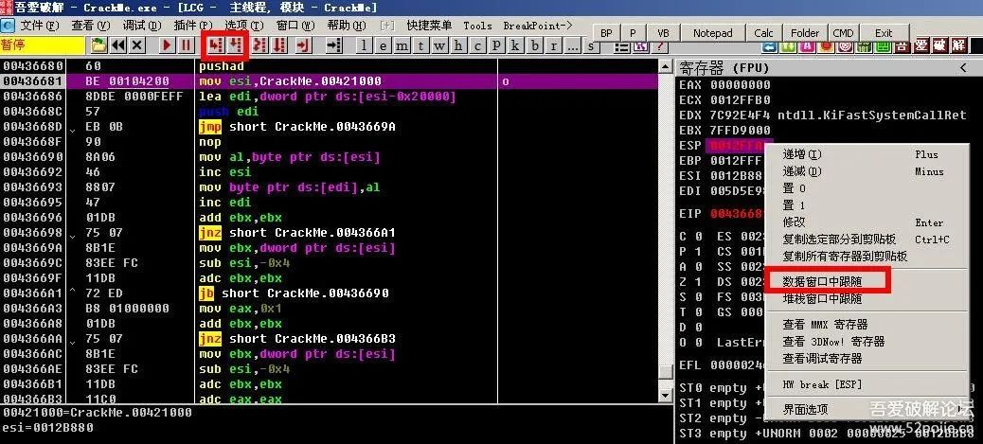Open the 插件(P) menu
Image resolution: width=983 pixels, height=444 pixels.
click(x=193, y=25)
